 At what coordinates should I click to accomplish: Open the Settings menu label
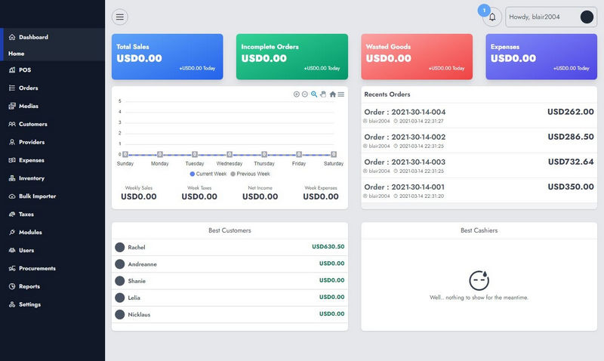29,304
